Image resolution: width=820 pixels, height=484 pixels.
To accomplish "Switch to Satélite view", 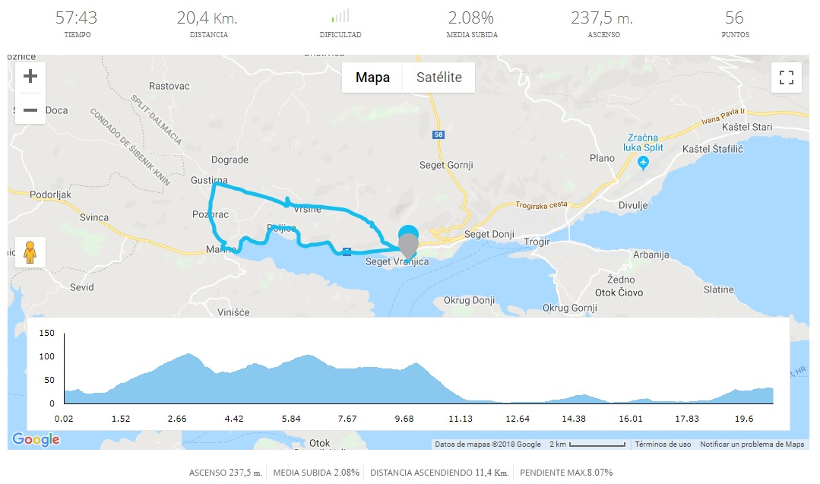I will click(x=438, y=78).
